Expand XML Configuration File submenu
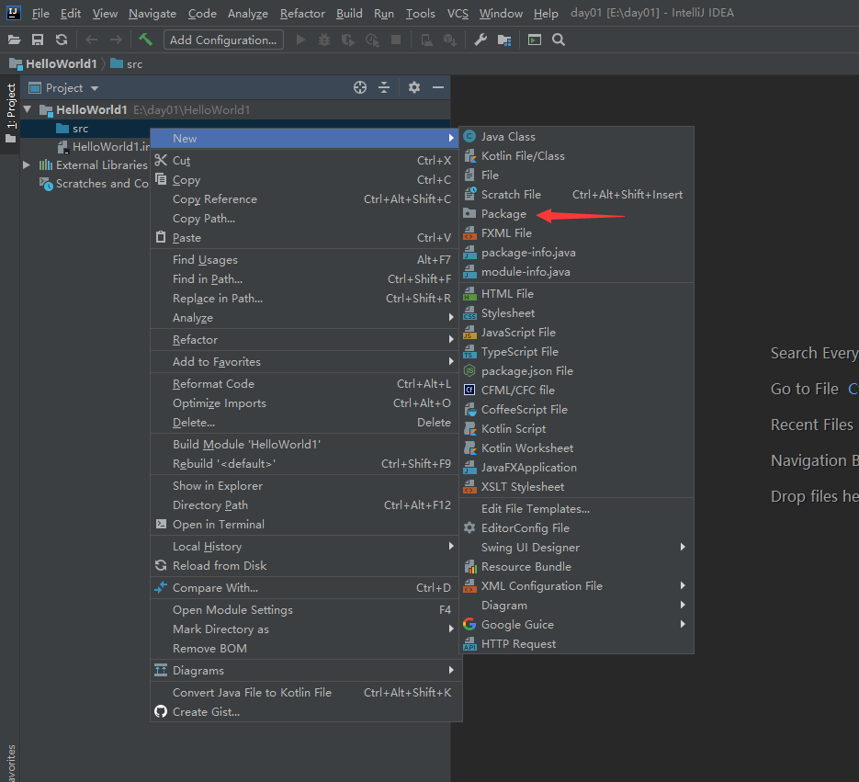Screen dimensions: 859x782 coord(576,586)
